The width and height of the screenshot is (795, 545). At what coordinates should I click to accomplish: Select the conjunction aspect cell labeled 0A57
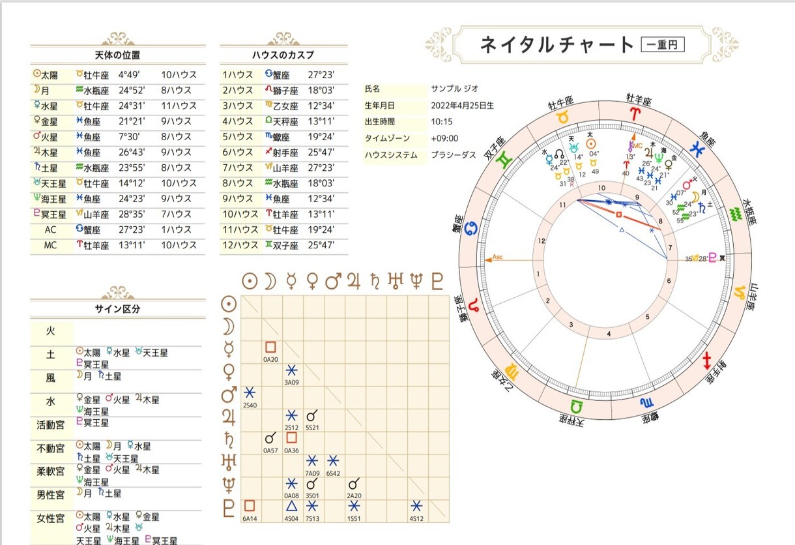coord(270,442)
